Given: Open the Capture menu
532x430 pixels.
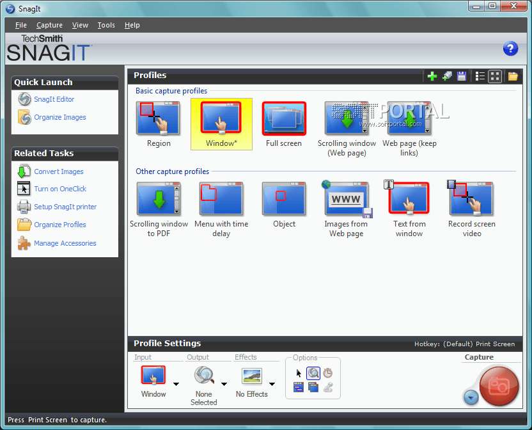Looking at the screenshot, I should (x=49, y=25).
